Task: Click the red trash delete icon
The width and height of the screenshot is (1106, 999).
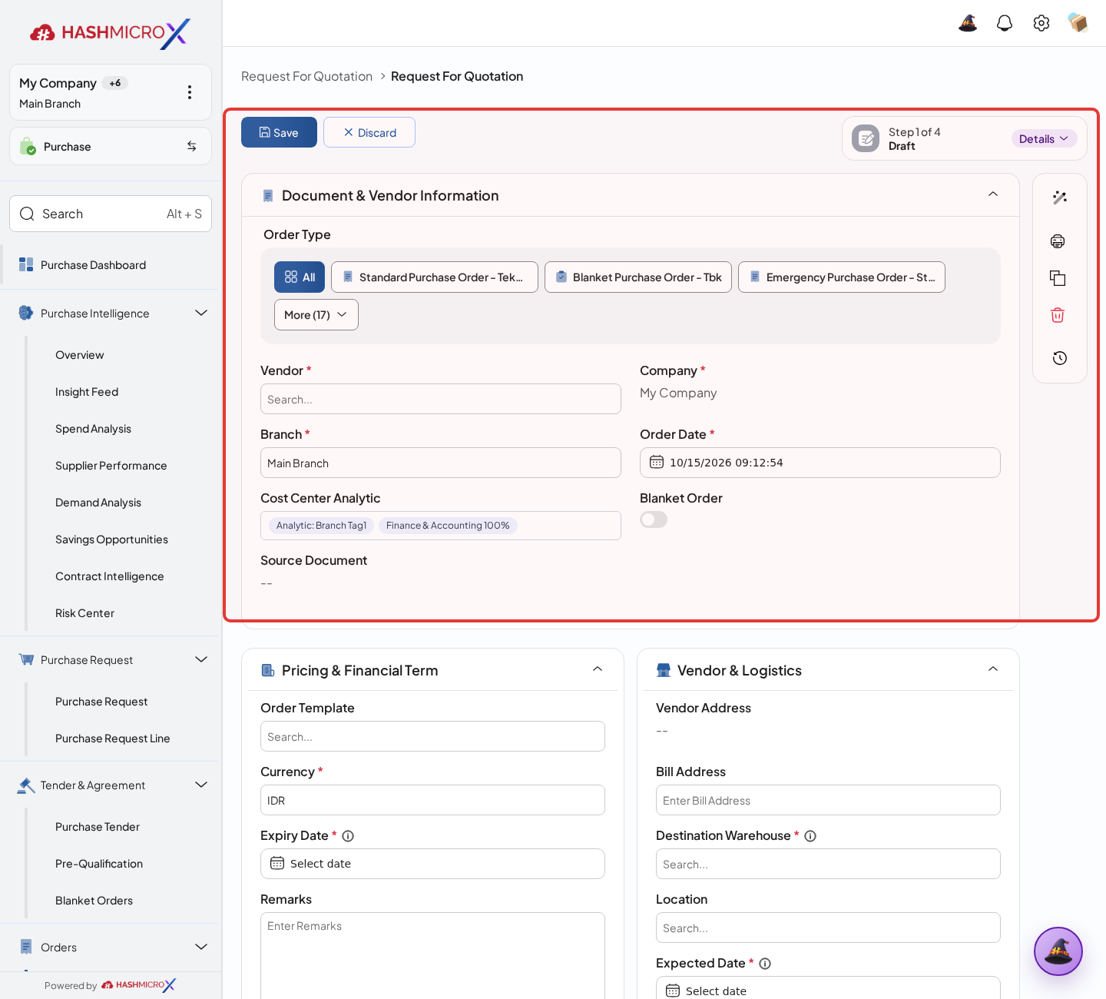Action: pos(1058,315)
